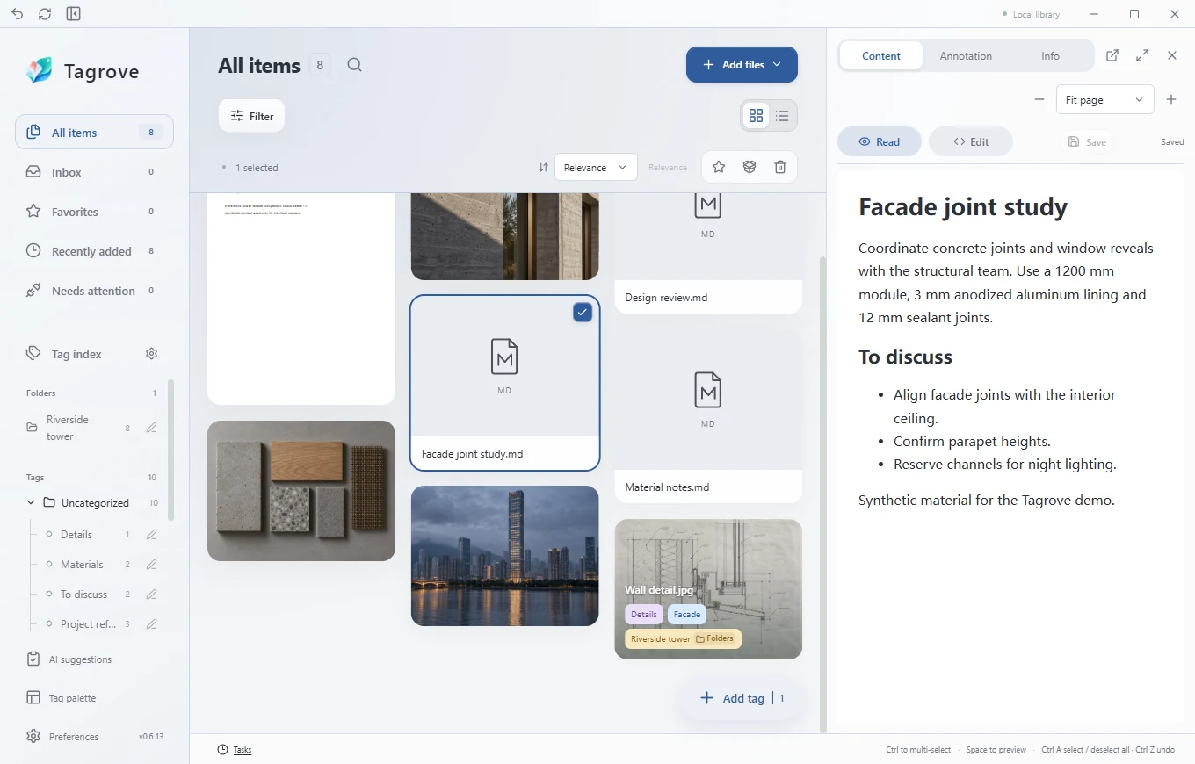Image resolution: width=1195 pixels, height=764 pixels.
Task: Close the preview panel
Action: pos(1172,55)
